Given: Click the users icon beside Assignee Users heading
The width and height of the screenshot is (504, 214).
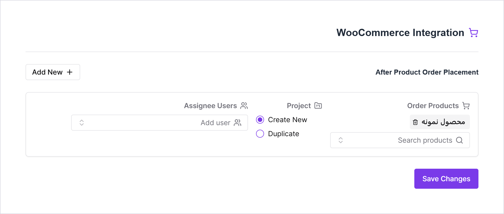Looking at the screenshot, I should pos(244,106).
